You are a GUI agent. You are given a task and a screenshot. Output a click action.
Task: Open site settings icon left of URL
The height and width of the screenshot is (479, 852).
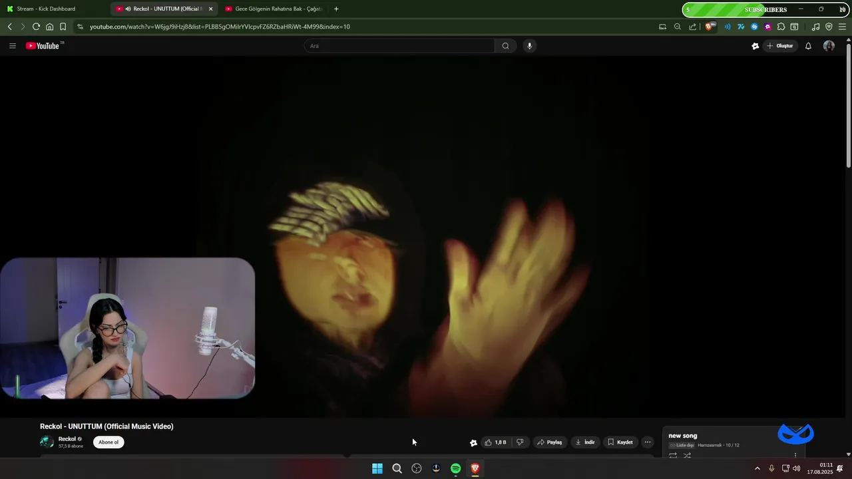[x=80, y=27]
